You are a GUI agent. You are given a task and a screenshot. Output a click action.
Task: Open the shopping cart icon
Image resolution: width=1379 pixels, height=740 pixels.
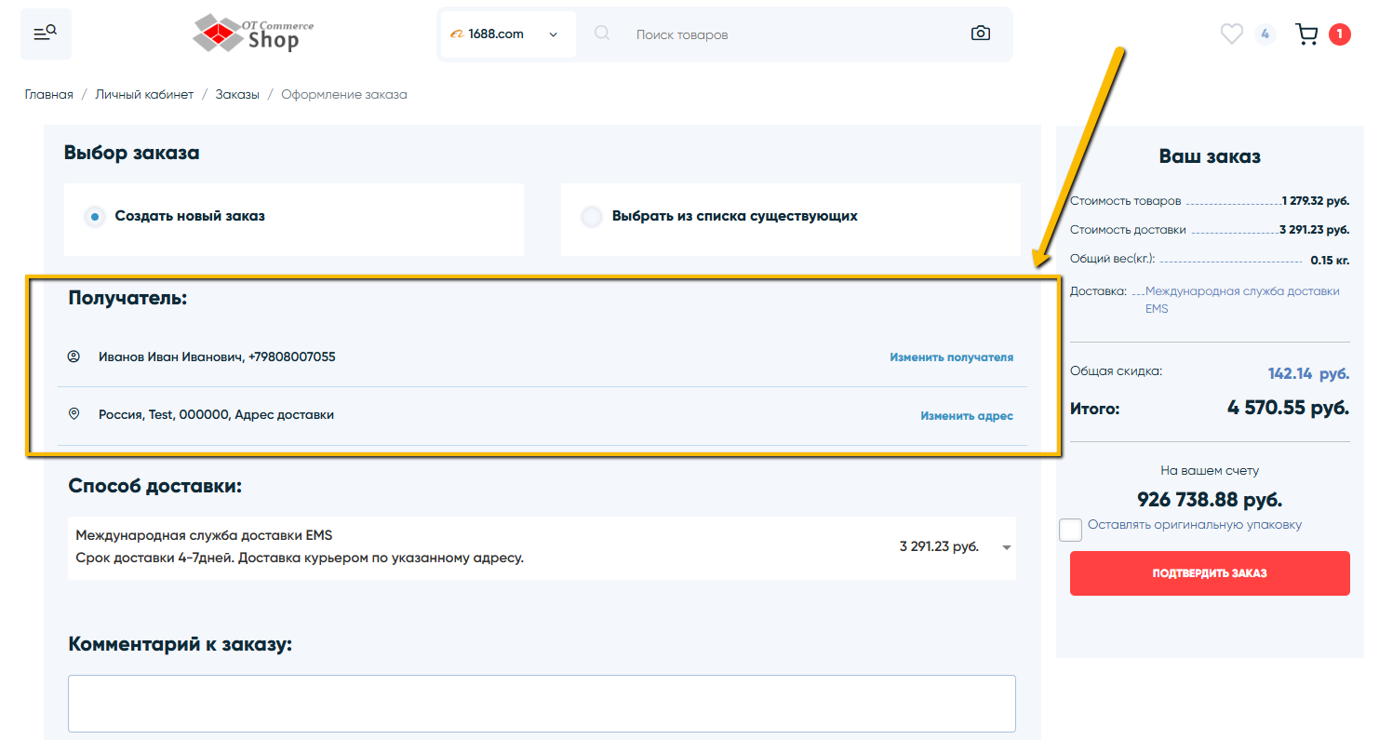point(1307,34)
